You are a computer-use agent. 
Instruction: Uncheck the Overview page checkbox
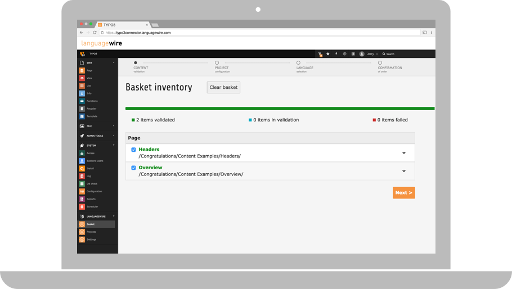pos(133,168)
